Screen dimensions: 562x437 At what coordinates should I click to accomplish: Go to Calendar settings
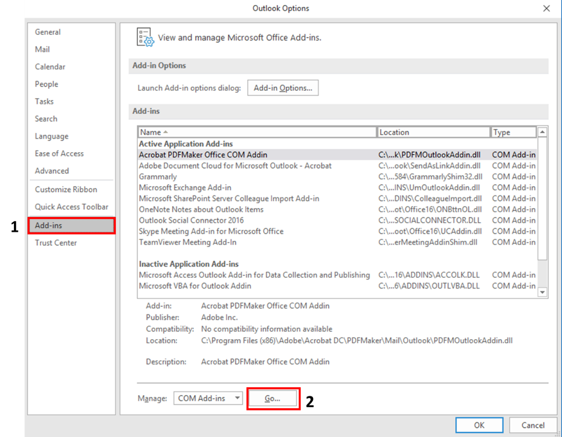(50, 67)
